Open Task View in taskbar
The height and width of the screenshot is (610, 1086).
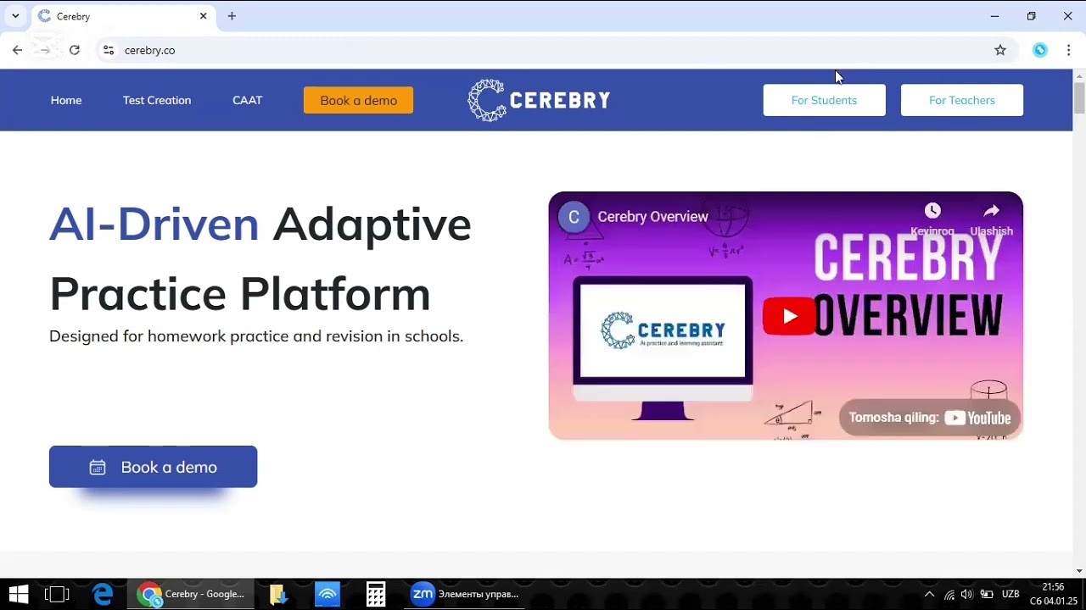pos(57,594)
